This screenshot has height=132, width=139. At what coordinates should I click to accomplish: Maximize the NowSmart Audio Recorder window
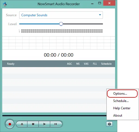point(100,3)
